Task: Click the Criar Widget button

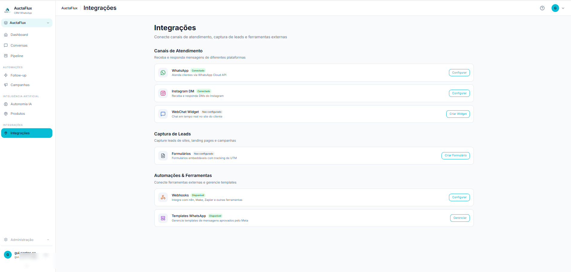Action: [458, 114]
